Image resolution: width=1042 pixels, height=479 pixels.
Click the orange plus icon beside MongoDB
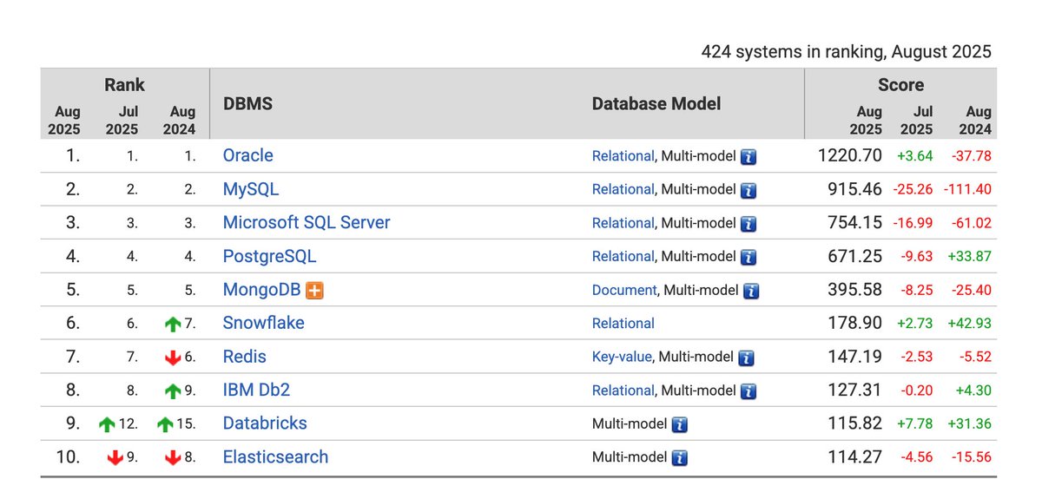pos(314,291)
